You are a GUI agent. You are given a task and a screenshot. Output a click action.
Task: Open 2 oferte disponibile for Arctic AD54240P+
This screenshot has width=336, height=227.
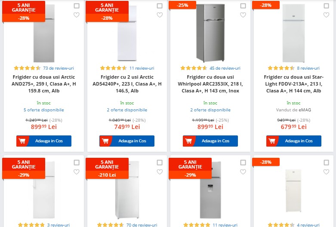click(x=127, y=110)
